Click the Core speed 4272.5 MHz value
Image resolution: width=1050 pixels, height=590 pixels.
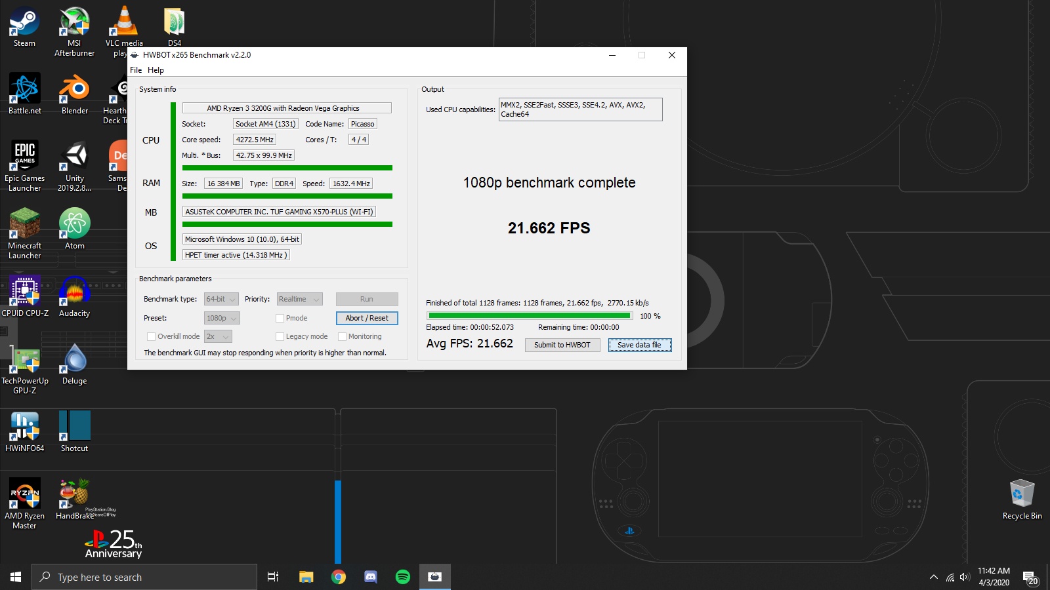click(255, 140)
